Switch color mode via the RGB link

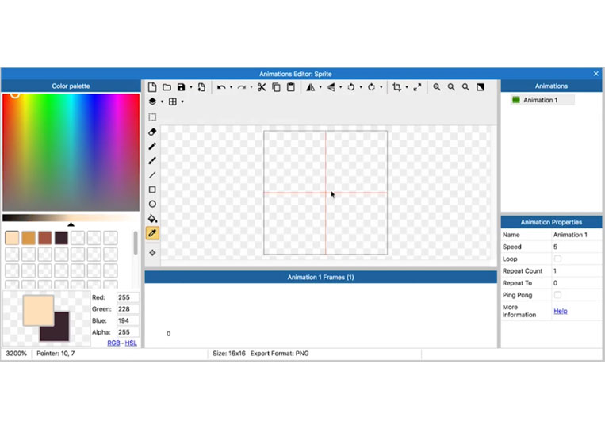click(x=113, y=343)
